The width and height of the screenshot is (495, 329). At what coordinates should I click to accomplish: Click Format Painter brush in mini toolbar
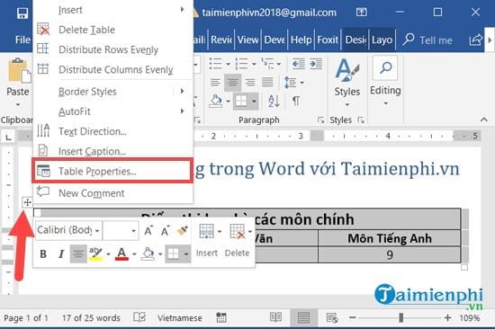(x=182, y=231)
